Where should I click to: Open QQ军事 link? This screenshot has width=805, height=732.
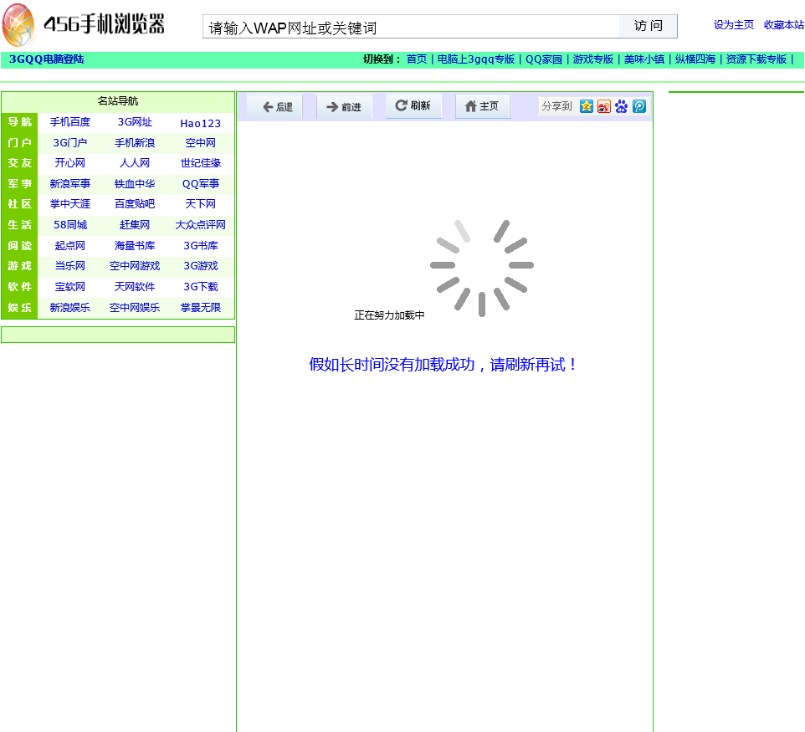200,184
